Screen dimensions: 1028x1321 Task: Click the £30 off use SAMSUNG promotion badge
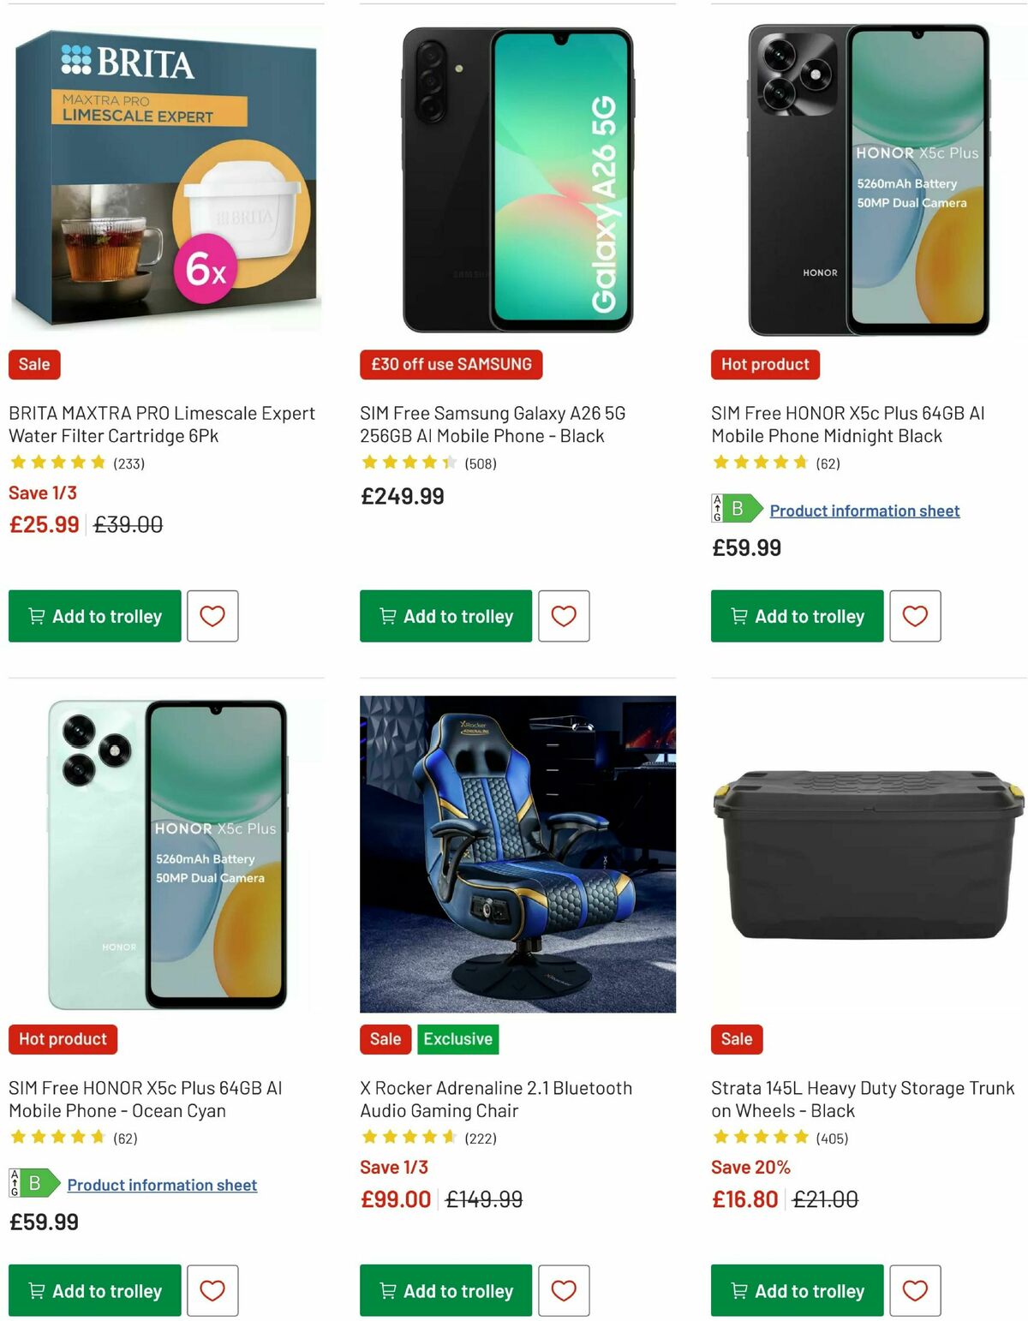451,364
